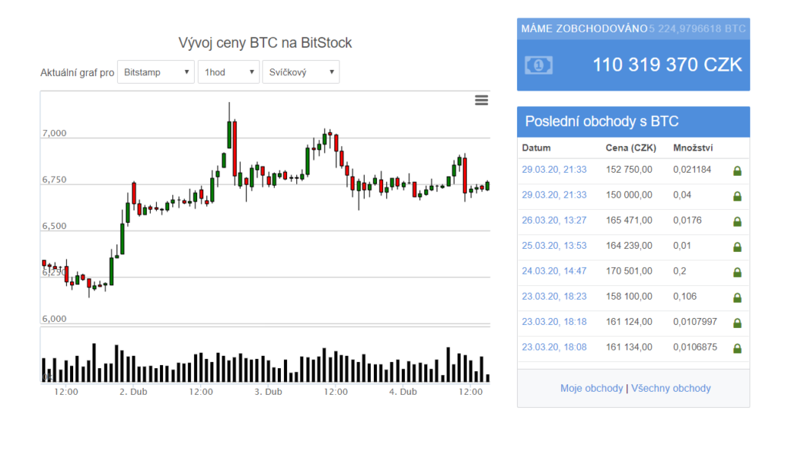Click the 4. Dub x-axis label
This screenshot has width=788, height=461.
(x=402, y=392)
